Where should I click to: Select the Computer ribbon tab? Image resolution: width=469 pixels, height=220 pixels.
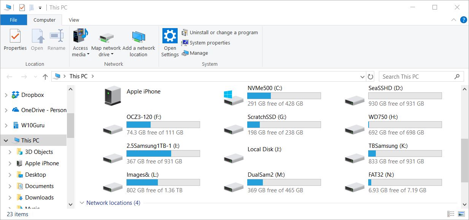(x=45, y=20)
